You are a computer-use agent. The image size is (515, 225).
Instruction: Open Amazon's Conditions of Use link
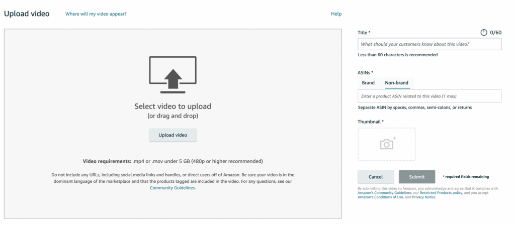click(x=380, y=197)
